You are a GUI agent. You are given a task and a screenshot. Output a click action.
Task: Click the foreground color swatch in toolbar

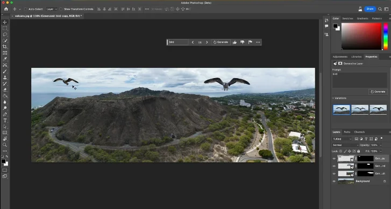3,162
